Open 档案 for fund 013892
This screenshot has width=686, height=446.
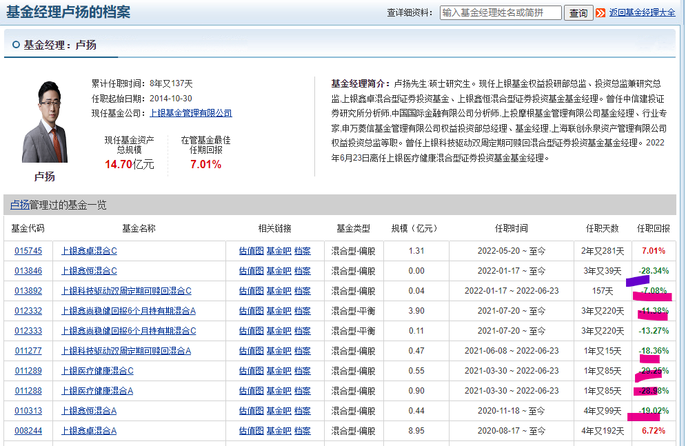[x=302, y=291]
